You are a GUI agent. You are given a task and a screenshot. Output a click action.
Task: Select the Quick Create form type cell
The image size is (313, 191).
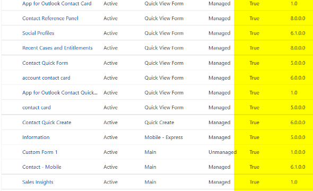(x=159, y=123)
